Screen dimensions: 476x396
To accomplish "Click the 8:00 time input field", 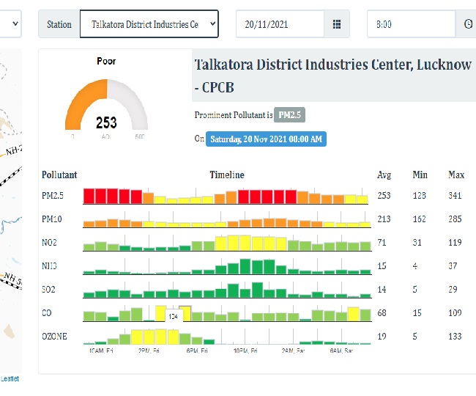I will click(x=411, y=24).
